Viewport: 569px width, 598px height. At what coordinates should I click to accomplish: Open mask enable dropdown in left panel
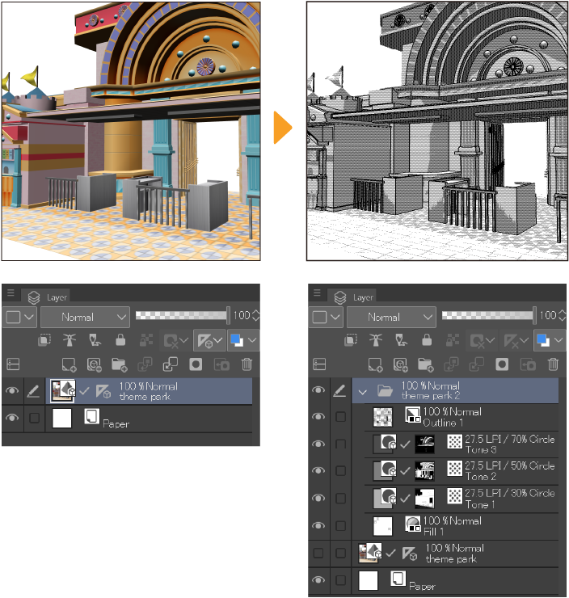176,340
